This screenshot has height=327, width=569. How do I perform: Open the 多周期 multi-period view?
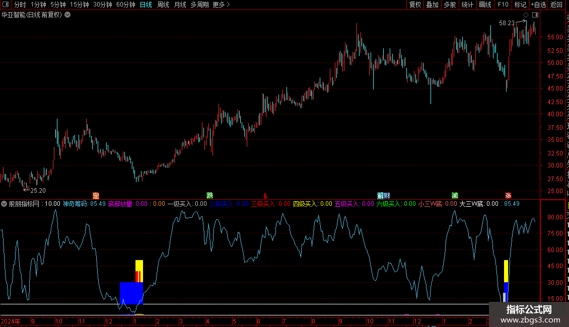(199, 5)
